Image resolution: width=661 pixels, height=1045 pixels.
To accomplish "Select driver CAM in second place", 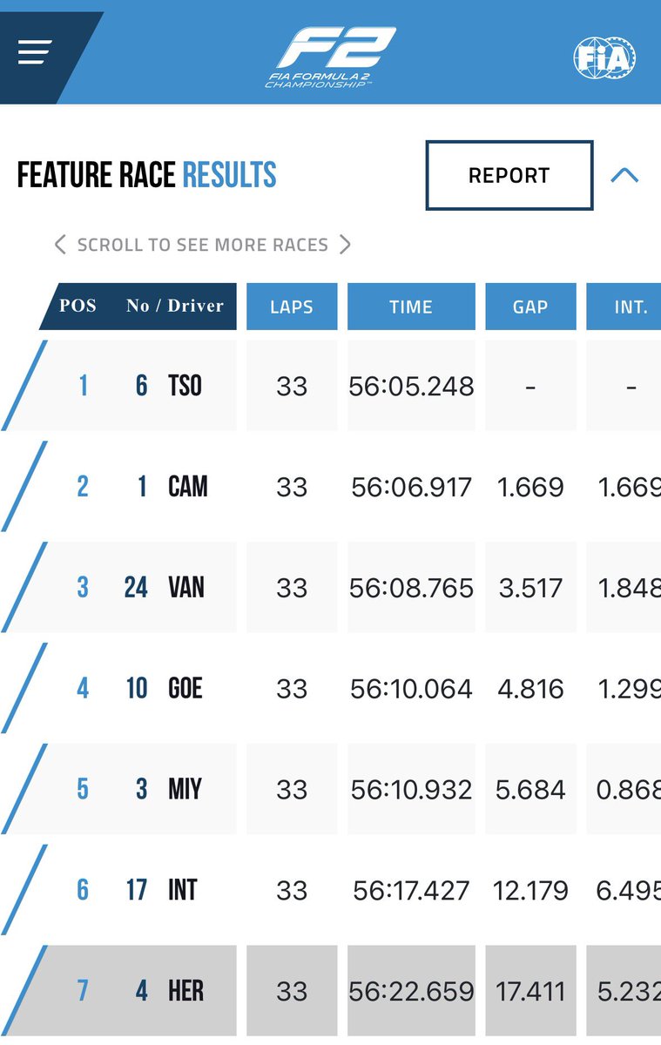I will point(188,486).
